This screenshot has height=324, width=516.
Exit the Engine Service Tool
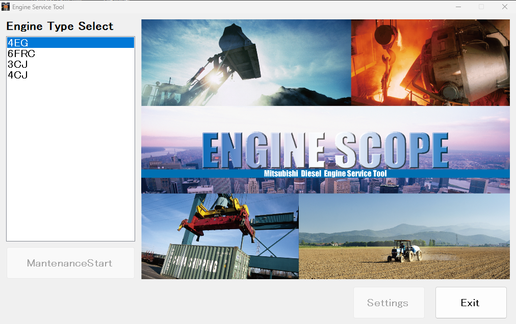click(x=471, y=303)
